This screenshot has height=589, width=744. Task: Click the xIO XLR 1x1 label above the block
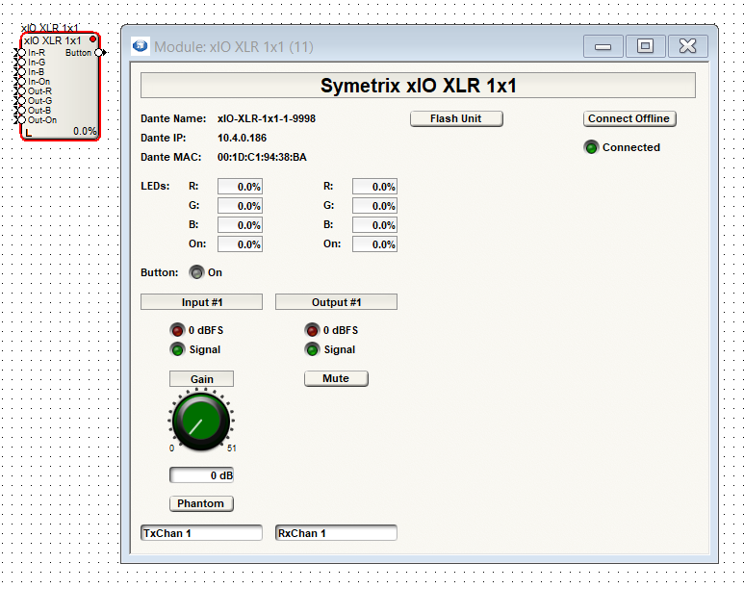click(49, 28)
